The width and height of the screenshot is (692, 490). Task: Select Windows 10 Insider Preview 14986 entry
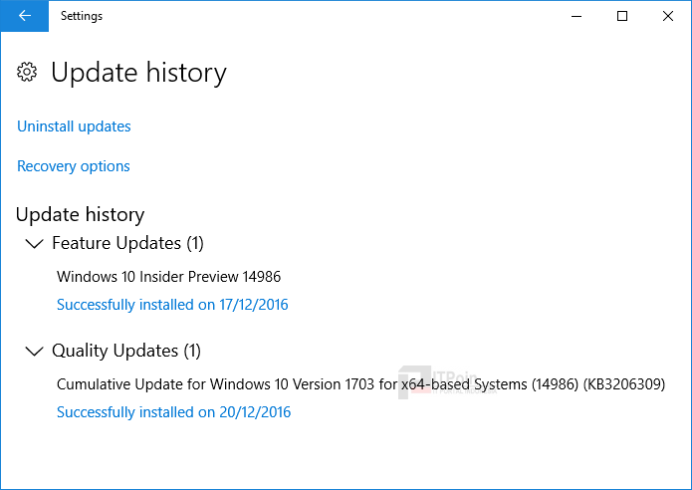pyautogui.click(x=169, y=277)
